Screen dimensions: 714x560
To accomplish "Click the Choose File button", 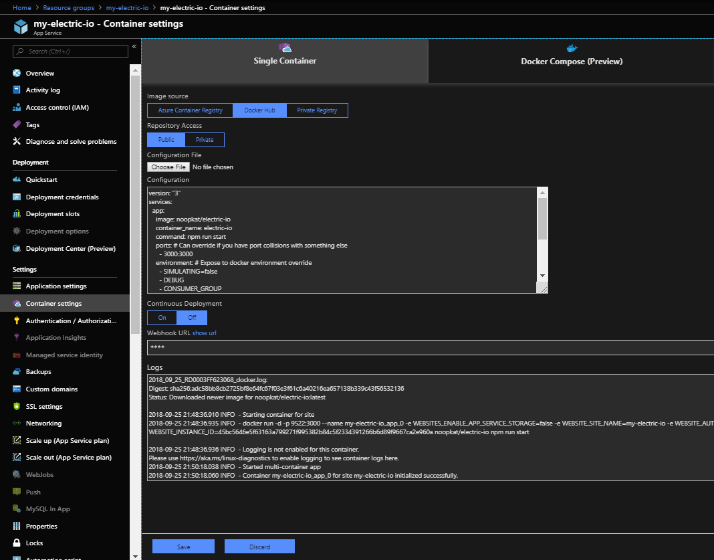I will [x=168, y=167].
